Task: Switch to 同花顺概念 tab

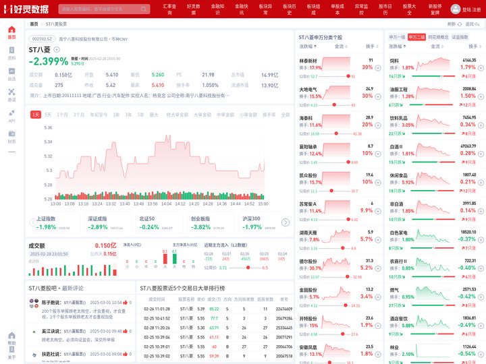Action: pos(438,37)
